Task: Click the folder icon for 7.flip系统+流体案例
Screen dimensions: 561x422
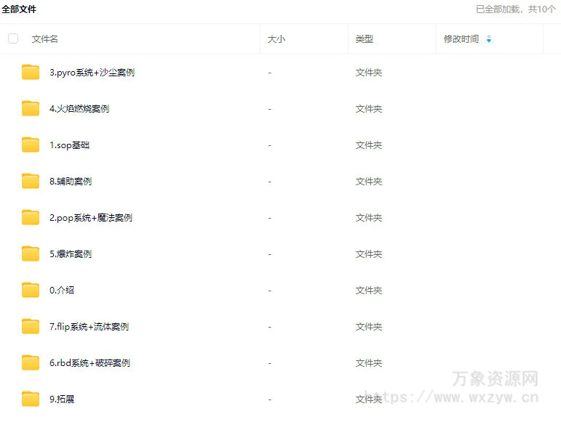Action: coord(31,326)
